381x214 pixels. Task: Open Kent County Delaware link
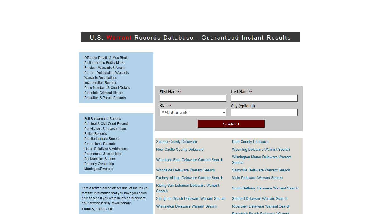(250, 142)
